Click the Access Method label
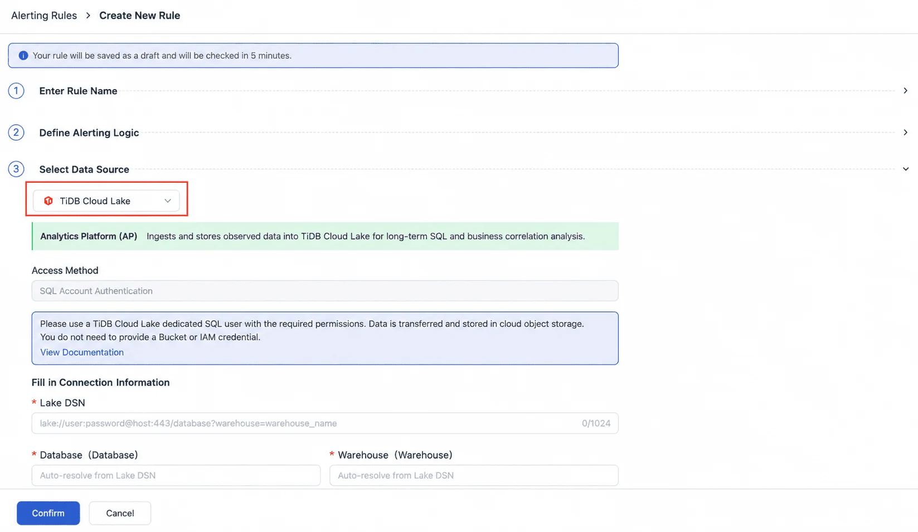 coord(65,270)
